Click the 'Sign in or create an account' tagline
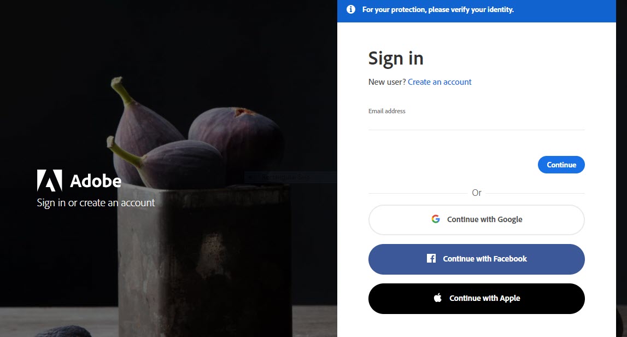 tap(96, 203)
